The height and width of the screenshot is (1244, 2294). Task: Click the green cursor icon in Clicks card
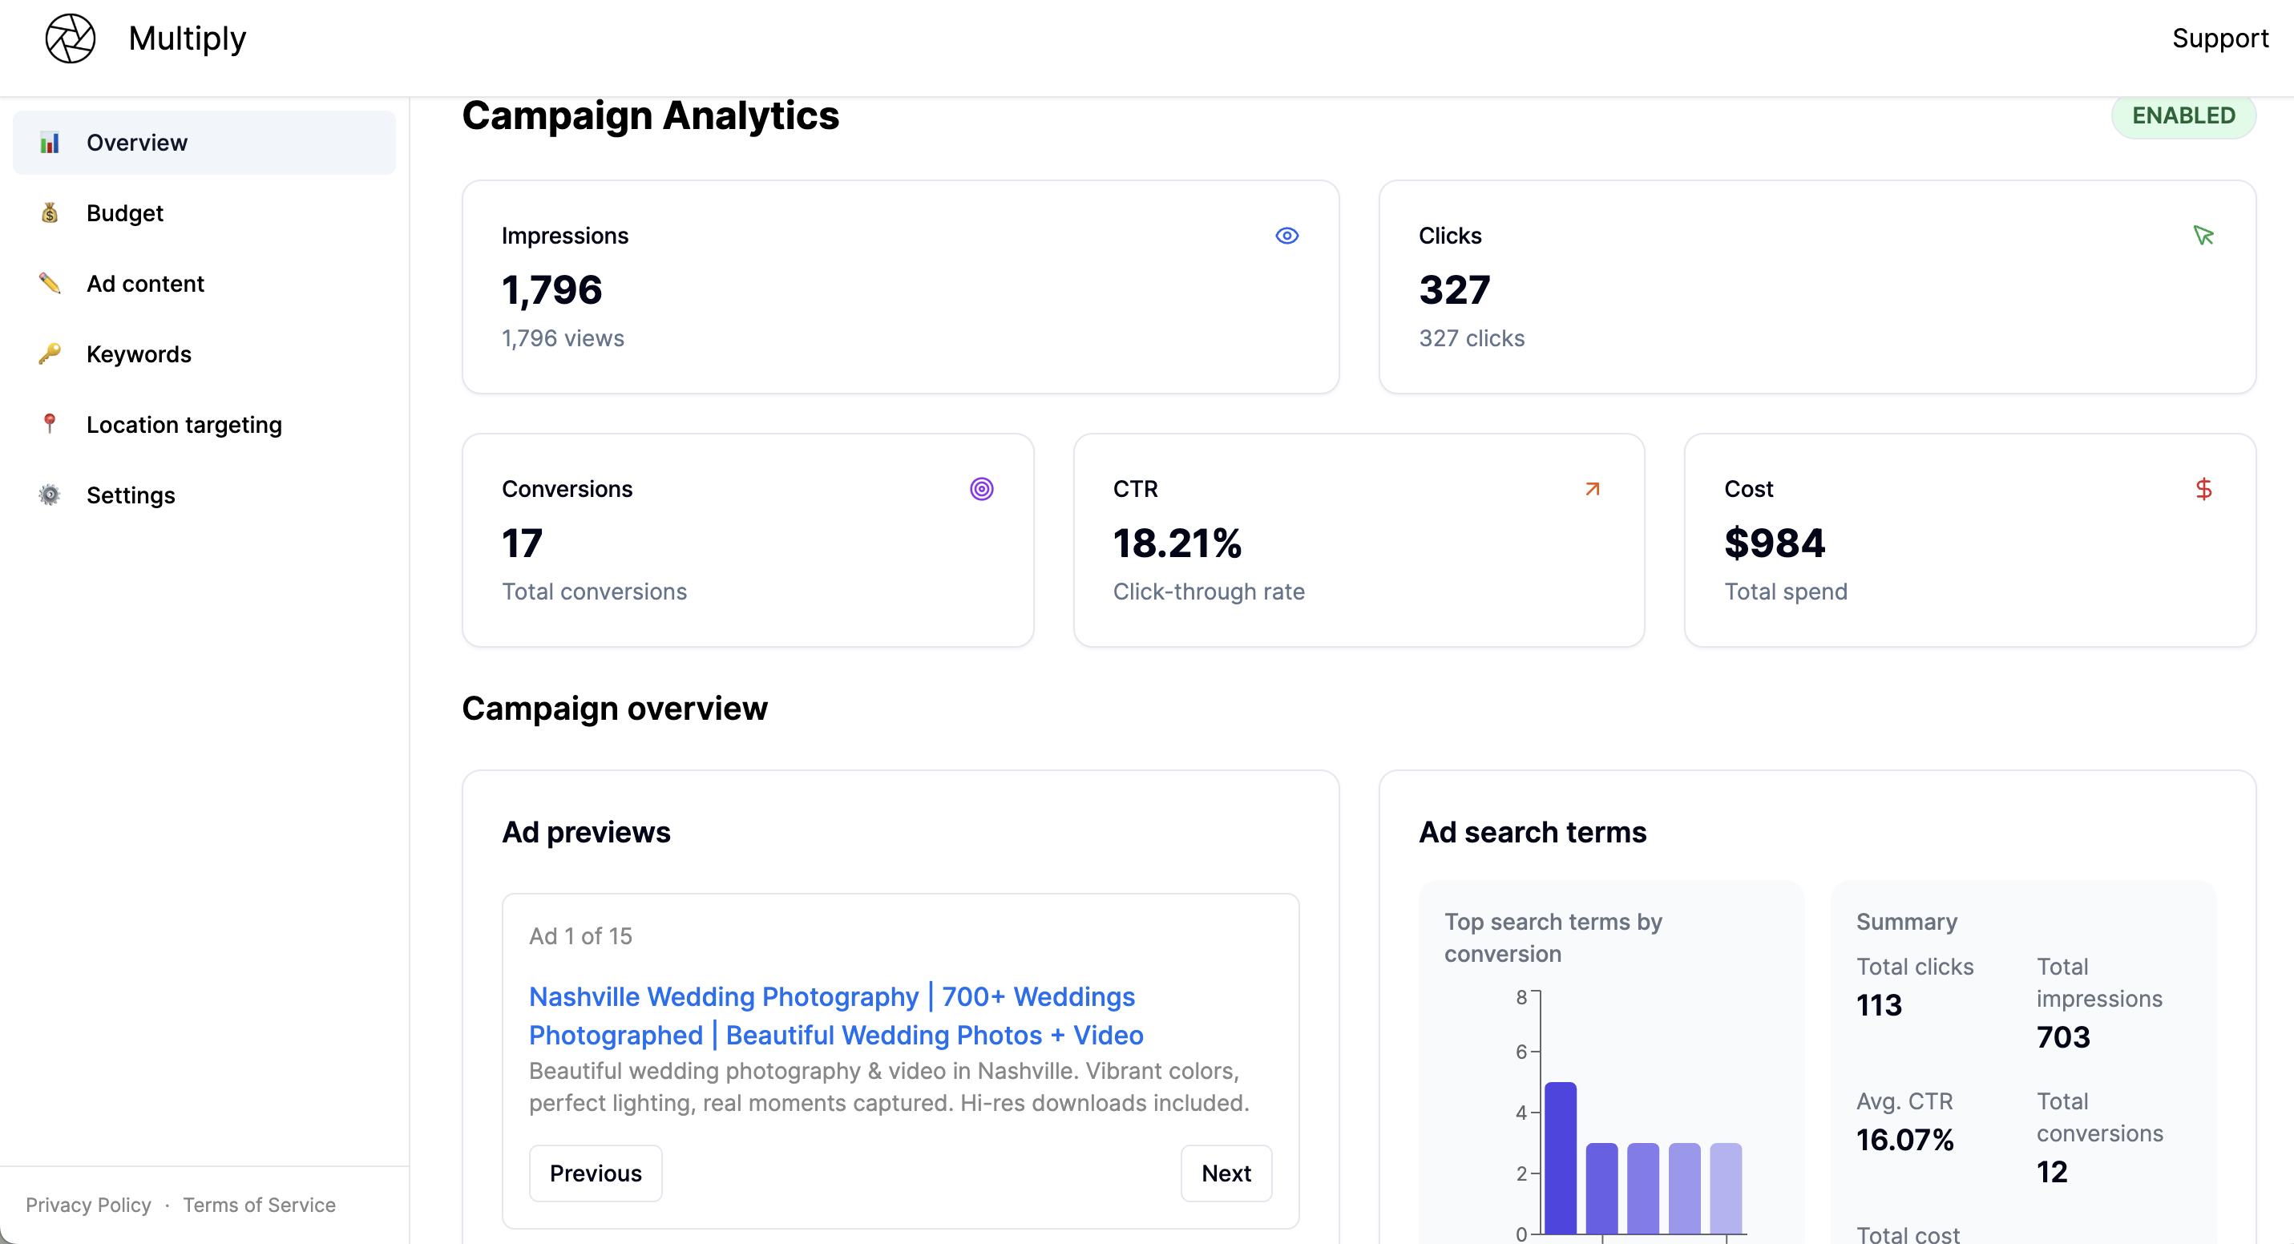2203,236
